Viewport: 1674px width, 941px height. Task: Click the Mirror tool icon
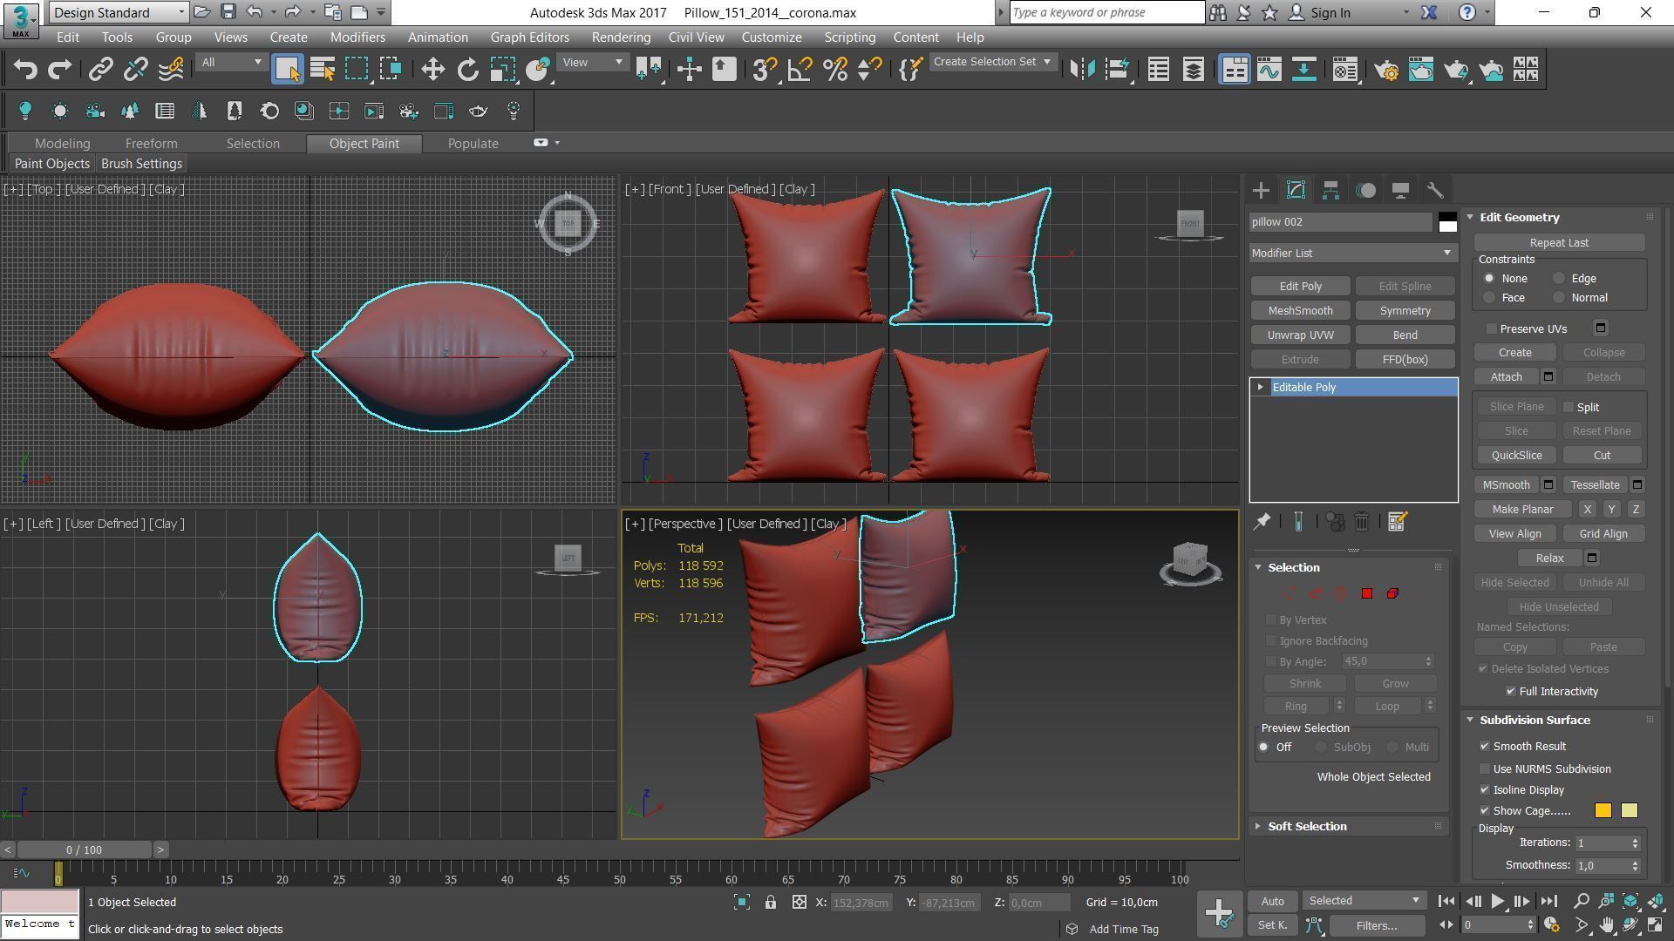[1082, 70]
